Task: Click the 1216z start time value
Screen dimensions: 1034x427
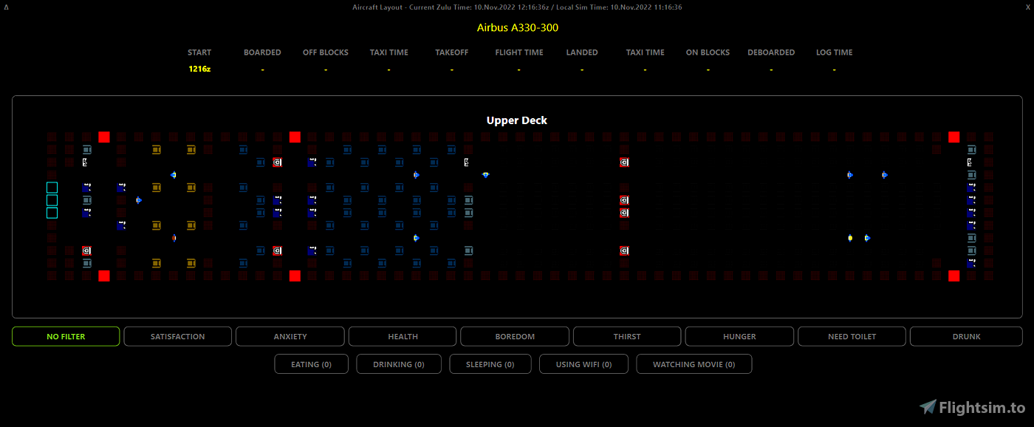Action: (199, 69)
